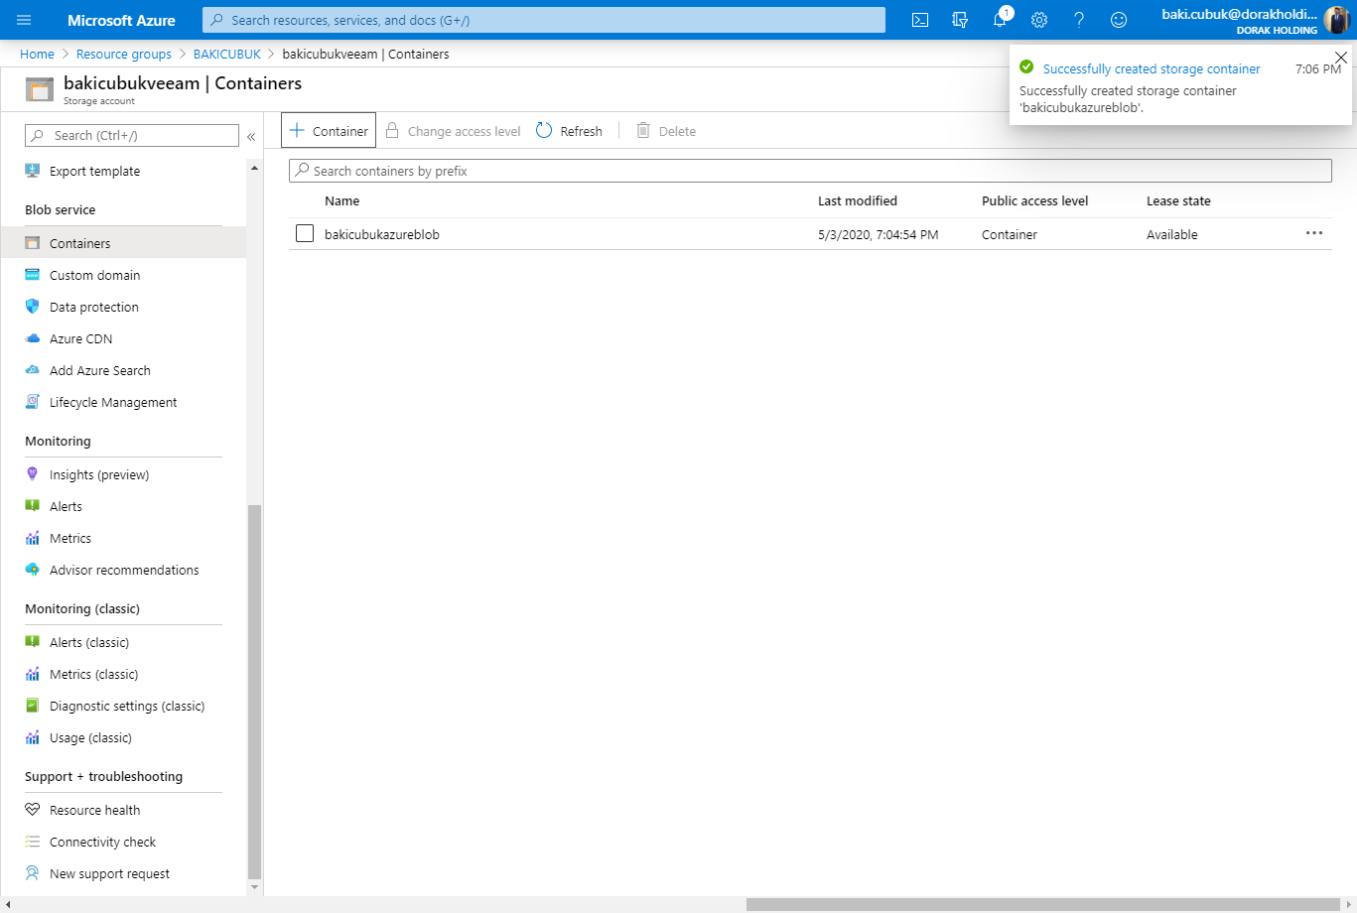Open Containers in the Blob service menu
Viewport: 1357px width, 913px height.
[x=123, y=243]
